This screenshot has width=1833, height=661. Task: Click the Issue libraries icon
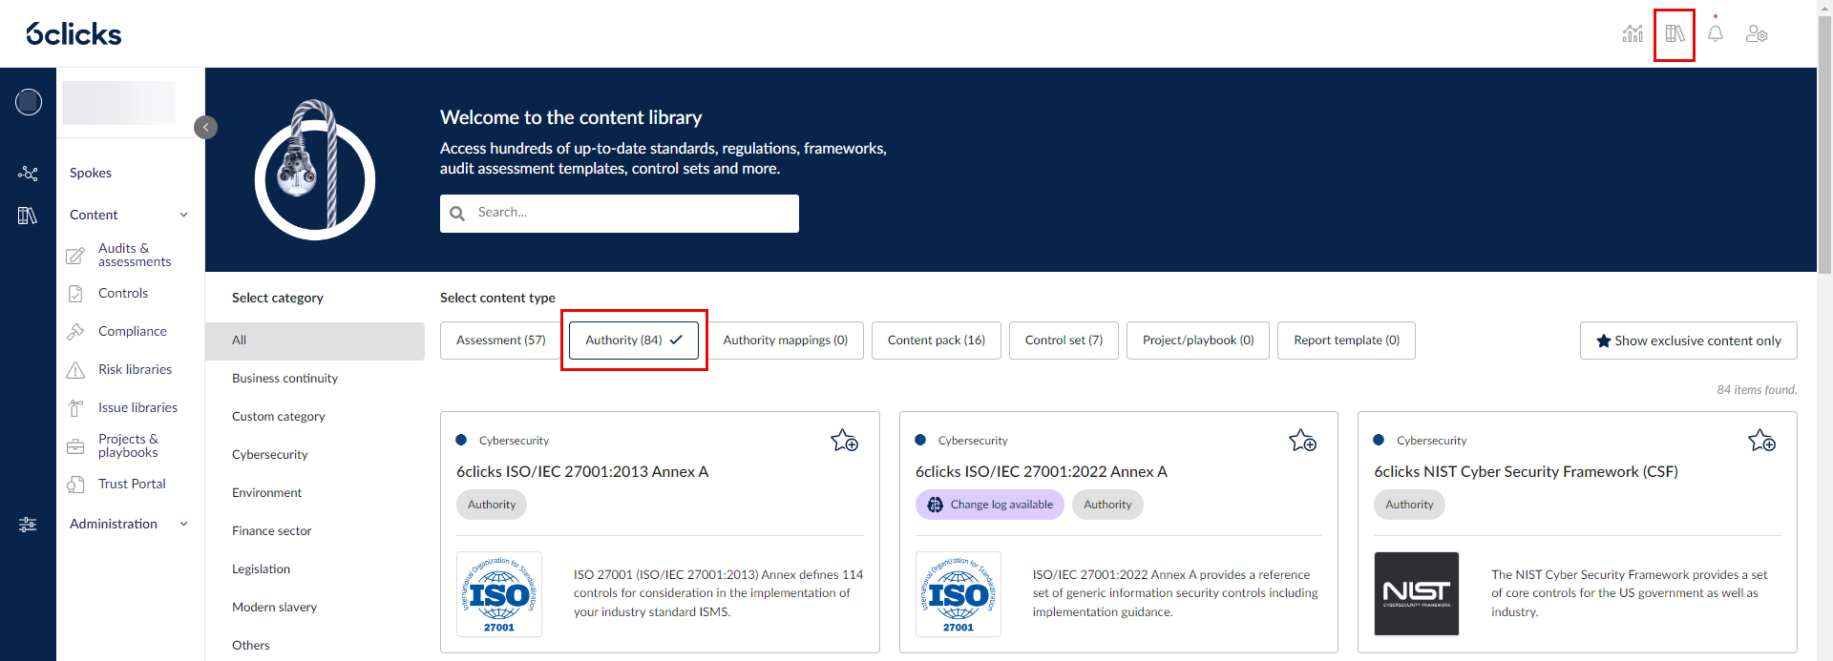[75, 408]
